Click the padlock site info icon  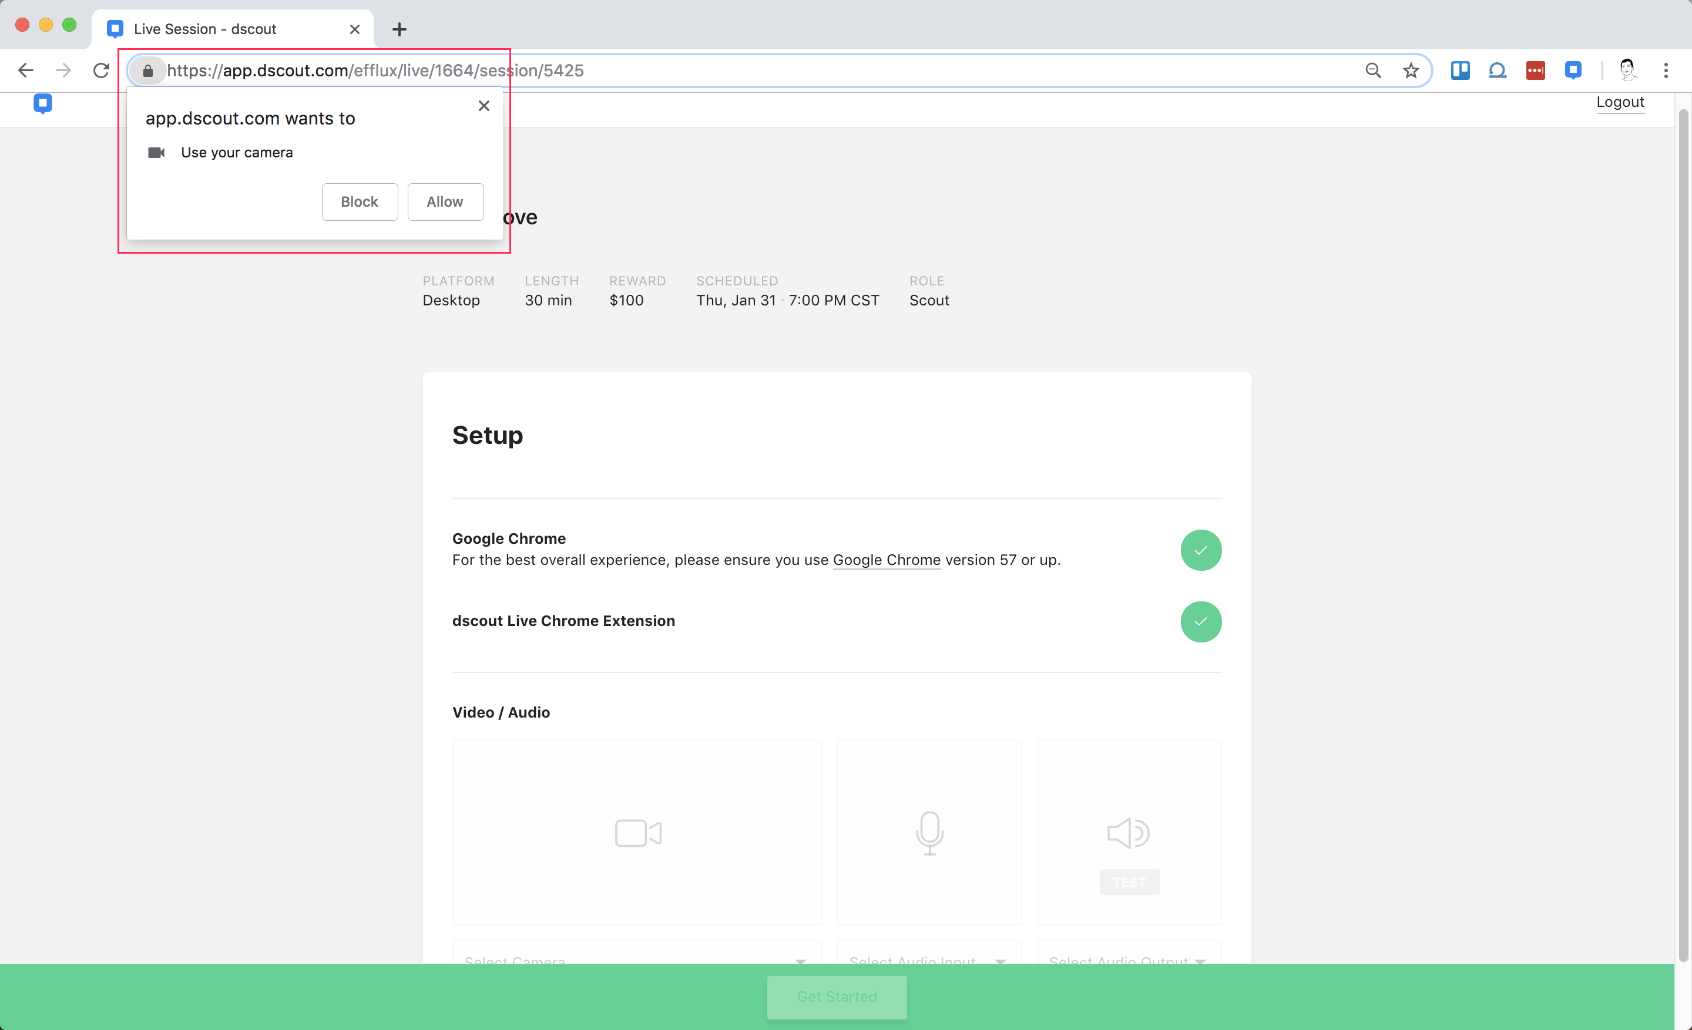(x=147, y=70)
